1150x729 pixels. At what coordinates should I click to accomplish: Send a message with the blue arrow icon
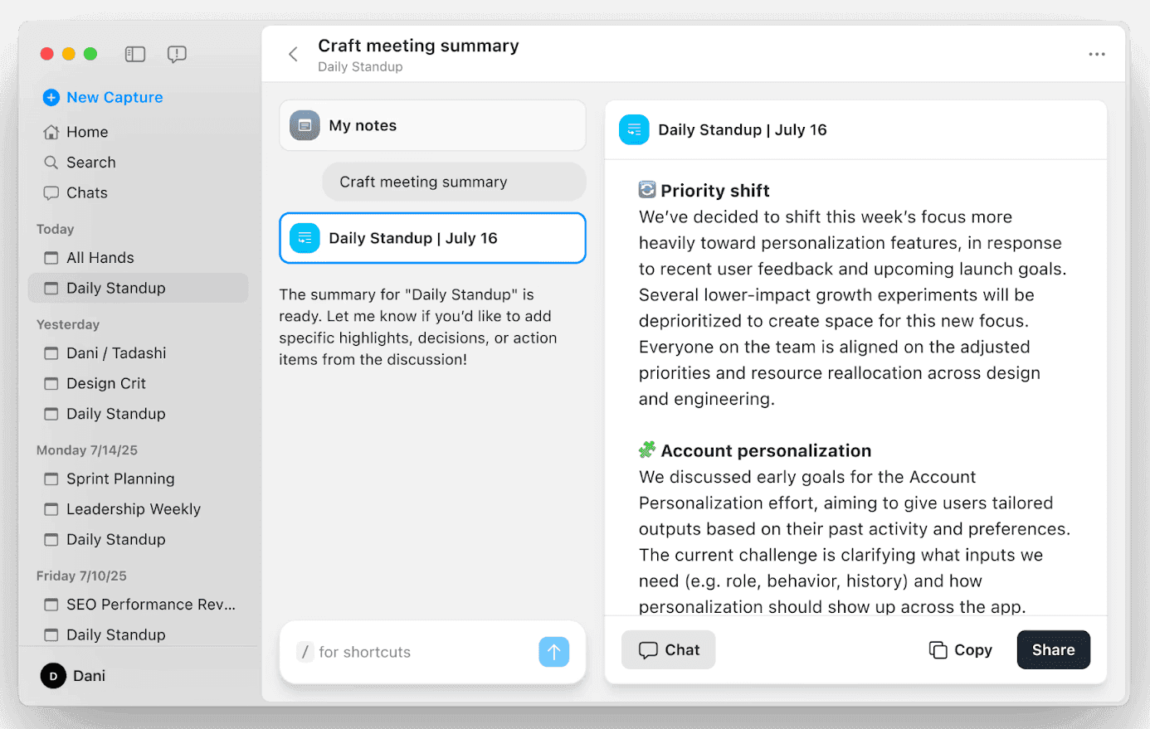pos(553,652)
